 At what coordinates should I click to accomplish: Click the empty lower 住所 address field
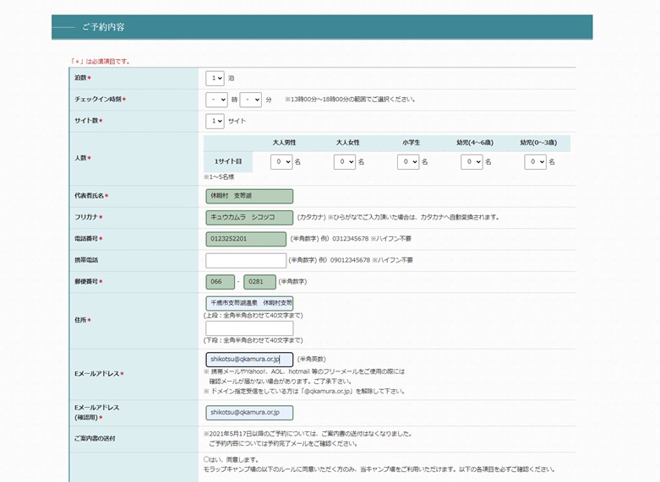pos(249,328)
